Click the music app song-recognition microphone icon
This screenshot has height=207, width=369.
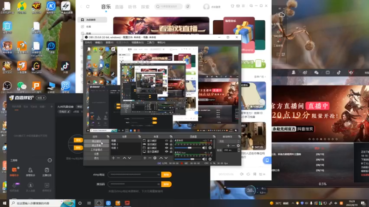tap(188, 6)
